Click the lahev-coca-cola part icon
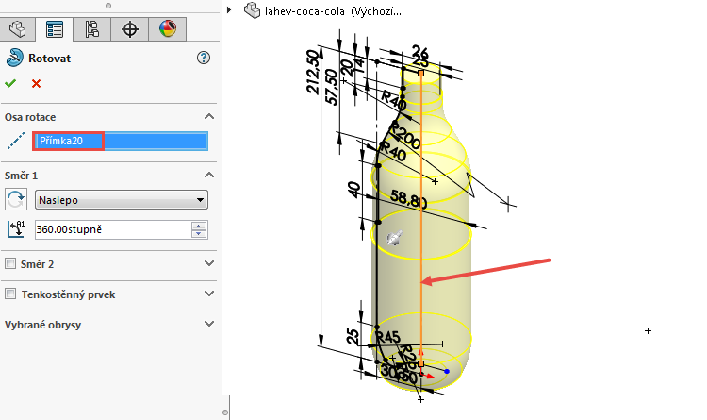Viewport: 707px width, 420px height. point(252,10)
